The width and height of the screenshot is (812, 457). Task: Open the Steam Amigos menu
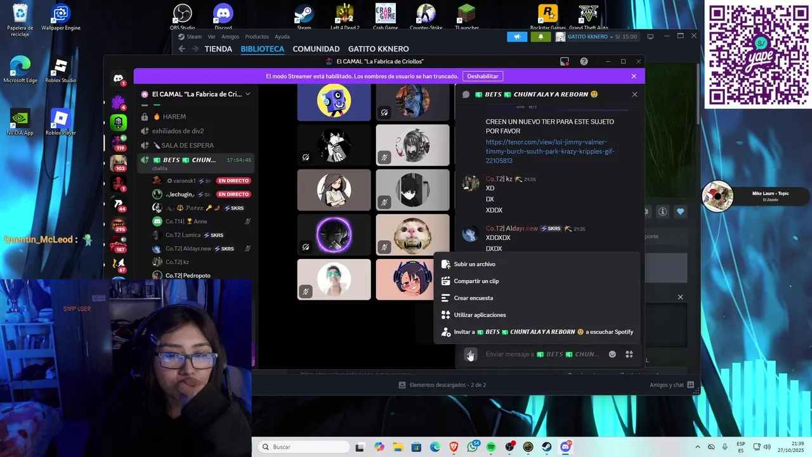coord(230,37)
